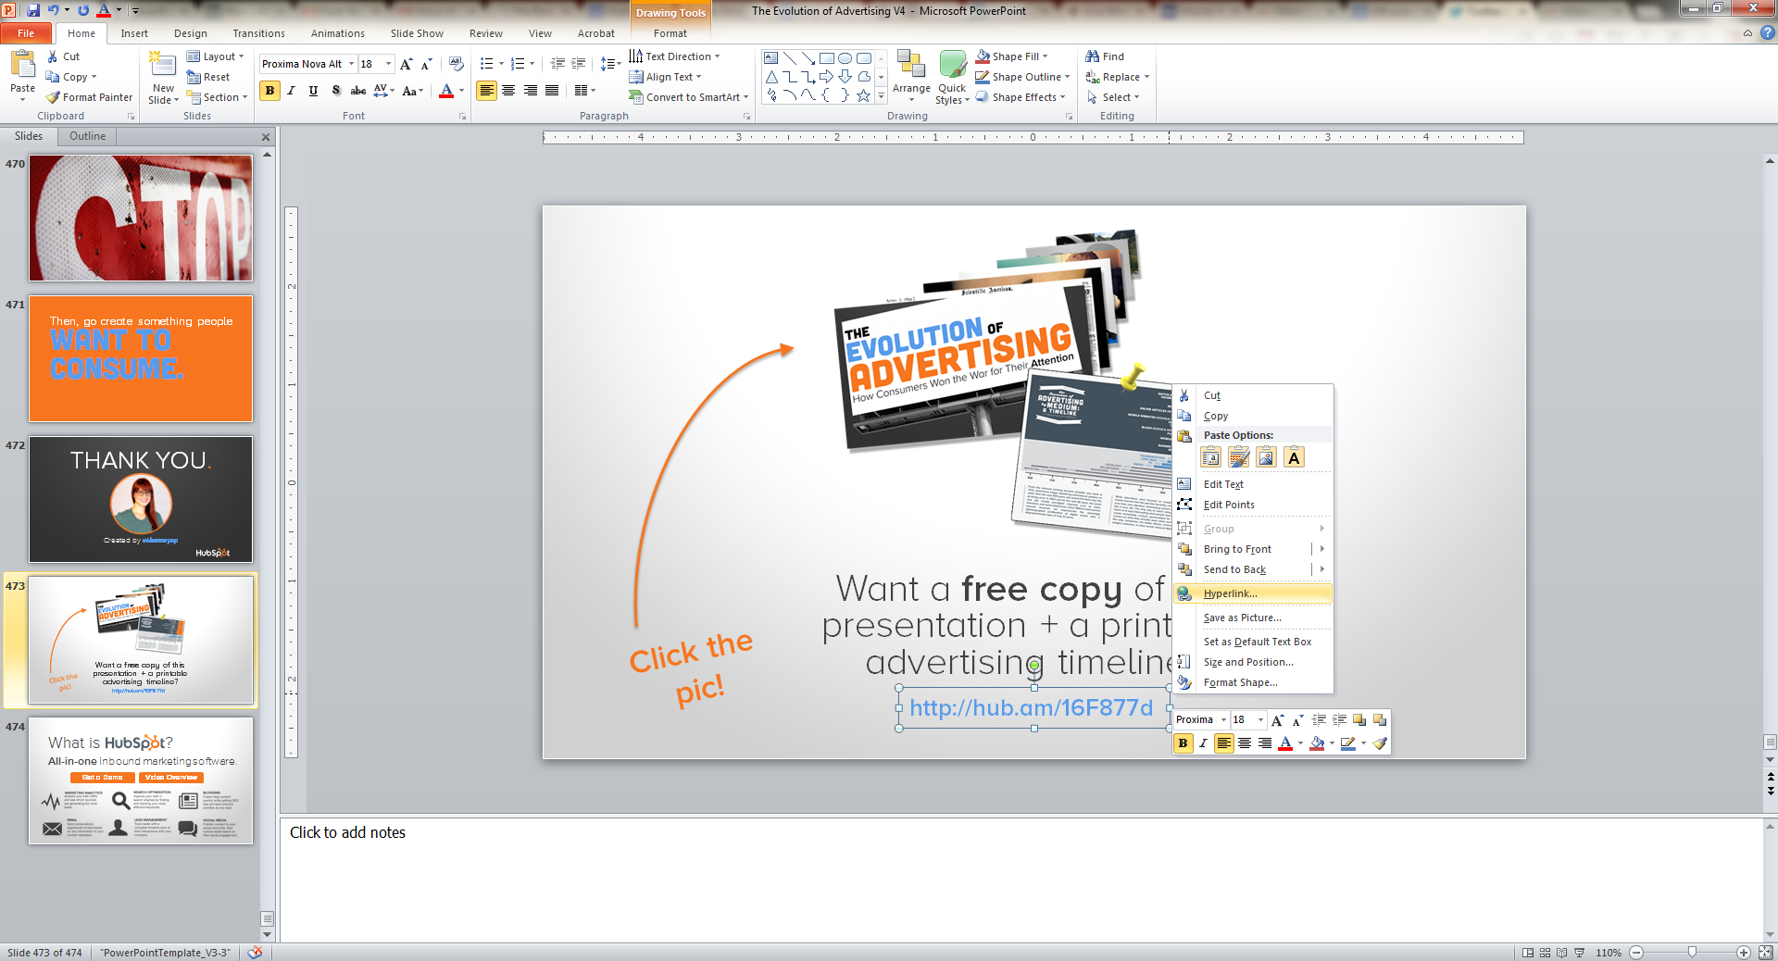The image size is (1778, 961).
Task: Click Convert to SmartArt
Action: click(687, 97)
